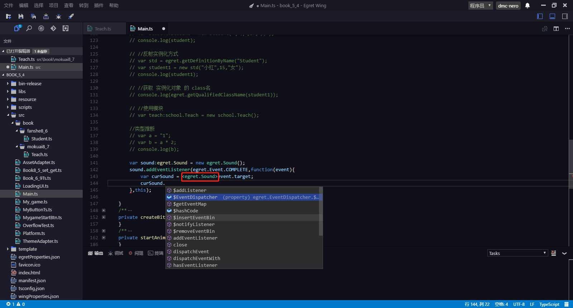This screenshot has height=308, width=573.
Task: Unfold code block at line 162
Action: [x=103, y=237]
